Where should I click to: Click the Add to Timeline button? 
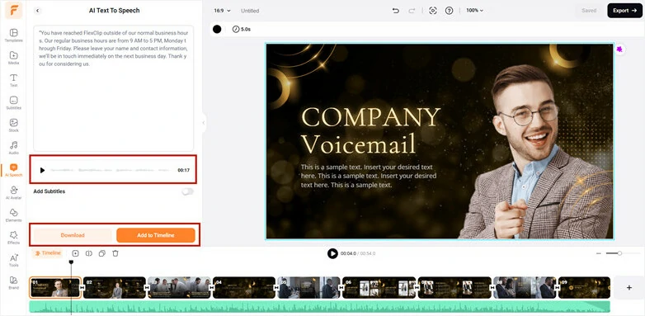[156, 235]
